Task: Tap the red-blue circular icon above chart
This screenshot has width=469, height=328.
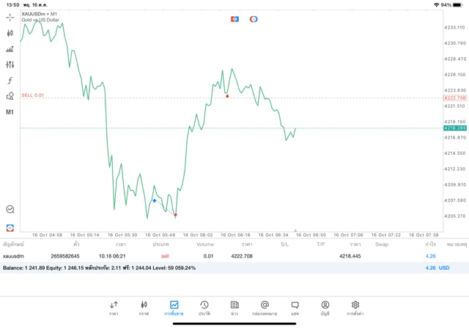Action: pos(254,19)
